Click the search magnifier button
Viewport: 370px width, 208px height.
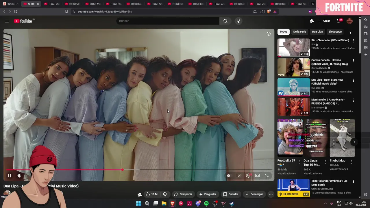tap(225, 21)
